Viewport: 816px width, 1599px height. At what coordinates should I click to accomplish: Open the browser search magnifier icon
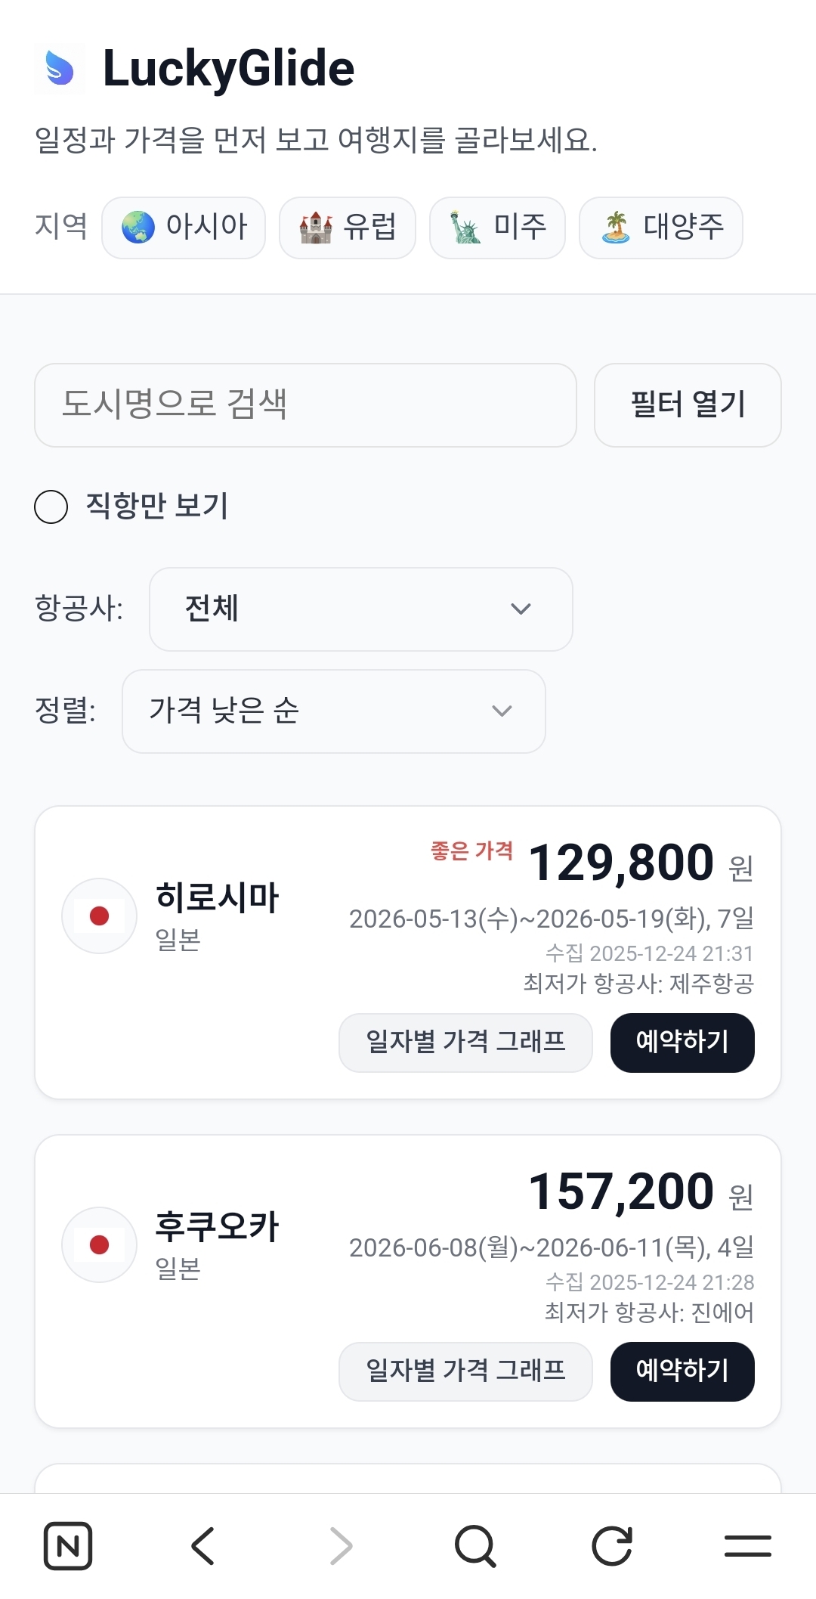point(475,1545)
